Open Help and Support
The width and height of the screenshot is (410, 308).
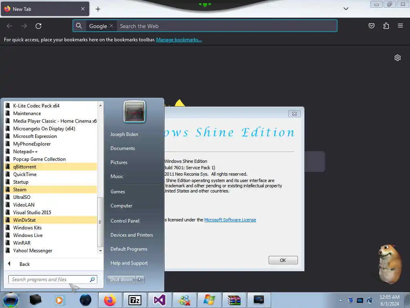pyautogui.click(x=129, y=263)
